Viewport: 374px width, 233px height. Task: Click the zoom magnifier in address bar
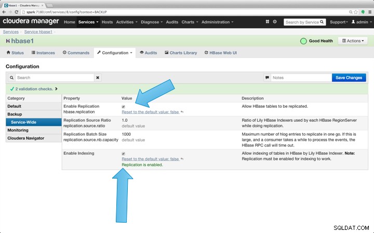[351, 12]
